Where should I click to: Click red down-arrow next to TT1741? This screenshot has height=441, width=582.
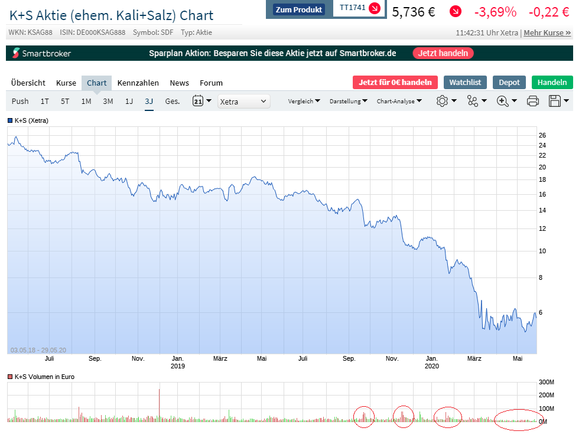pos(375,8)
